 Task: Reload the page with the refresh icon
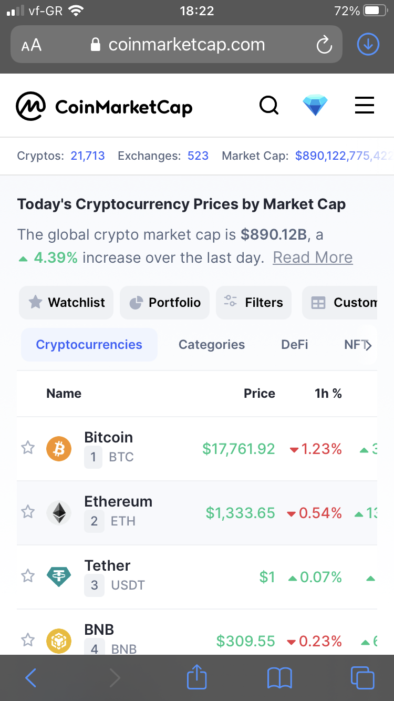324,45
